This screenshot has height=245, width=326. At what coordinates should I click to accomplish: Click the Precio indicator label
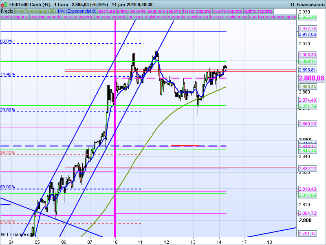tap(7, 11)
